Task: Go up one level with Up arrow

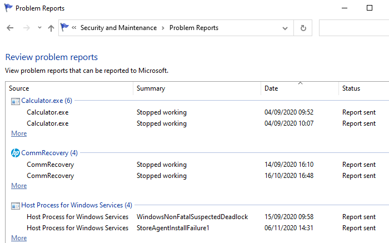Action: pos(51,28)
